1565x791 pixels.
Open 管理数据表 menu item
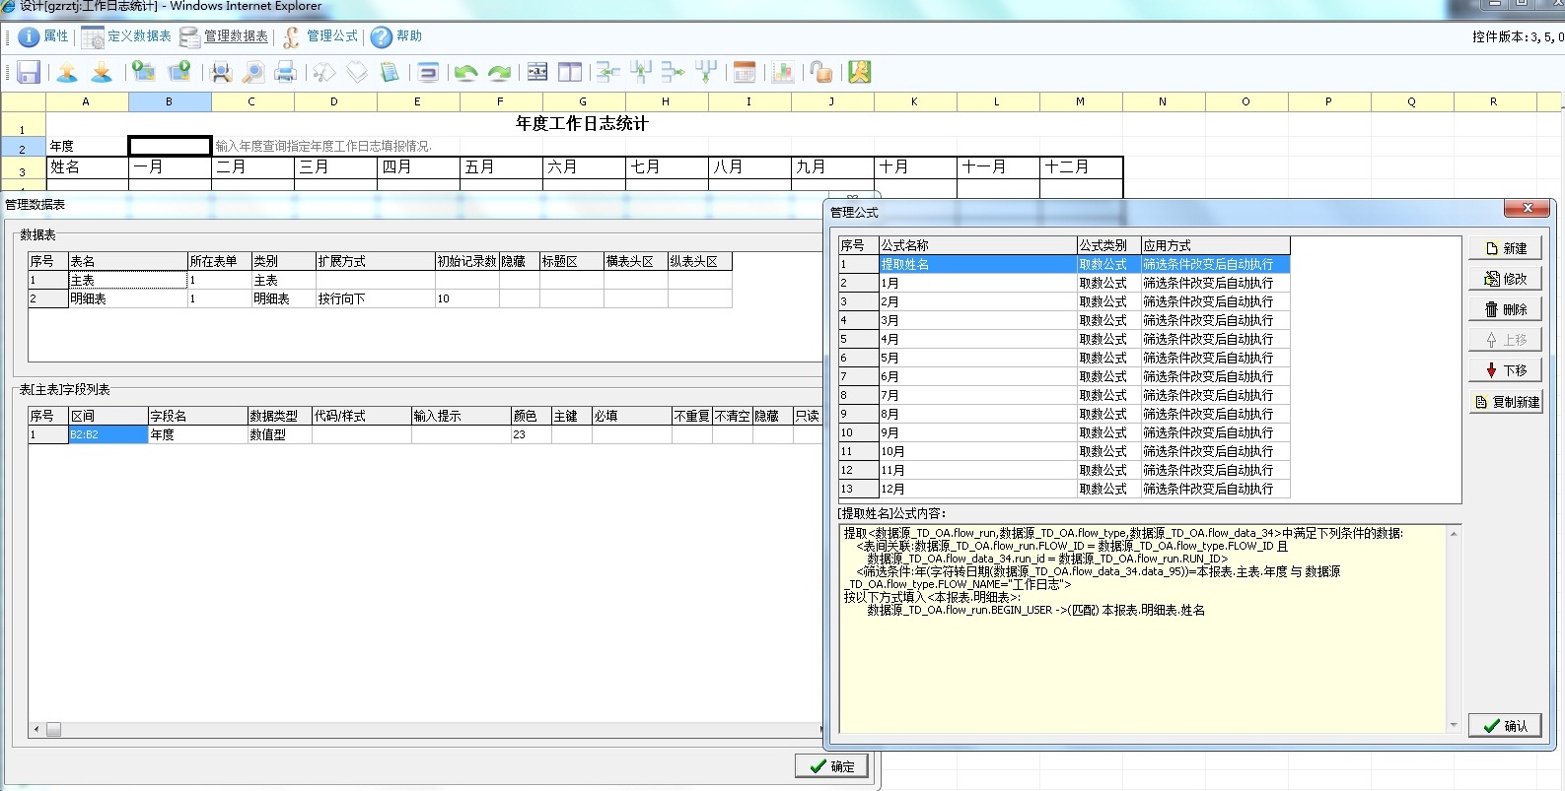click(x=224, y=36)
